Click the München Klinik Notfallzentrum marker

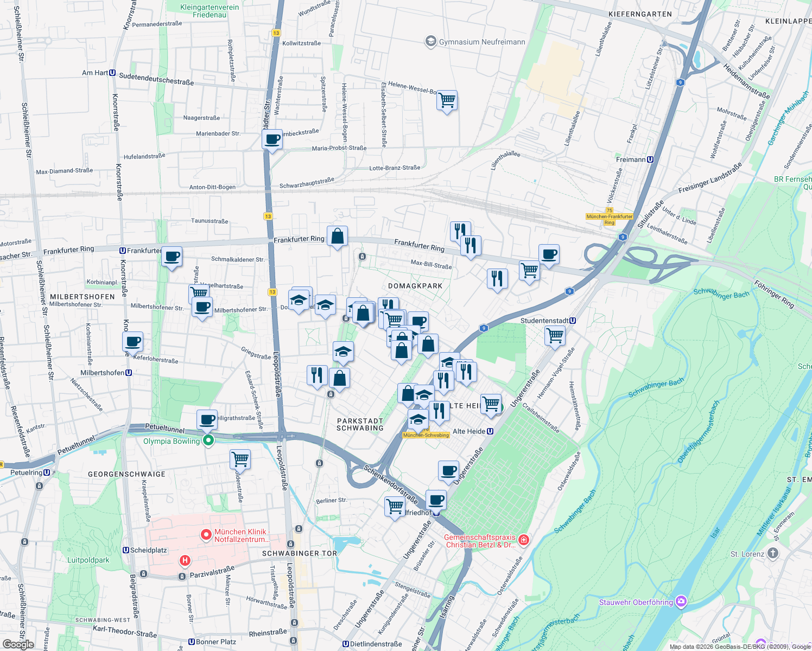tap(206, 534)
